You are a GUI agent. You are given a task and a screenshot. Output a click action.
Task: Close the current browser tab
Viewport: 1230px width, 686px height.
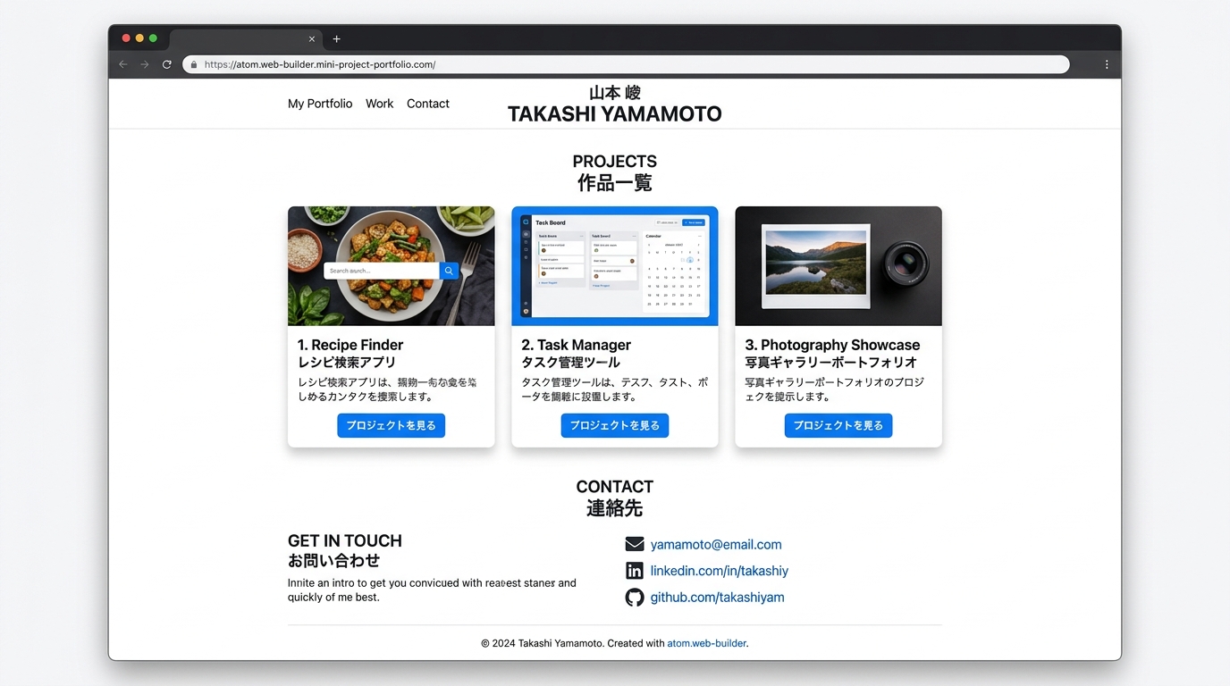312,39
